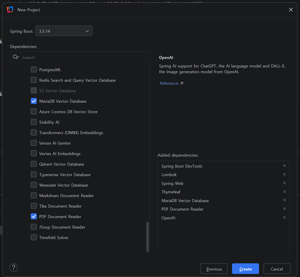Image resolution: width=300 pixels, height=277 pixels.
Task: Check Transformers (ONNX) Embeddings
Action: [34, 133]
